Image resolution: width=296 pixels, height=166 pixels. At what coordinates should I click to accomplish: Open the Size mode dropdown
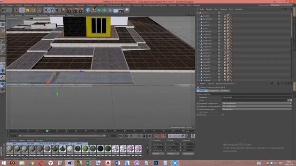point(173,154)
